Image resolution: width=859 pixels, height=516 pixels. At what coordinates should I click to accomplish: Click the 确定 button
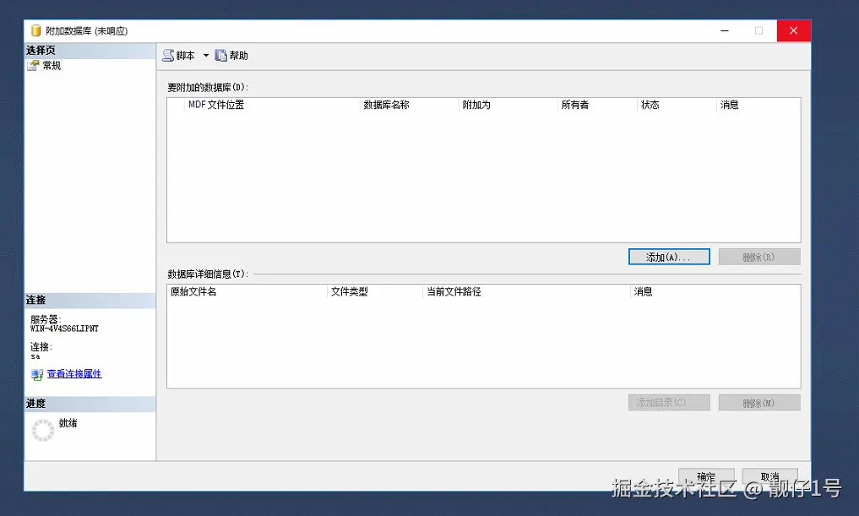[706, 476]
